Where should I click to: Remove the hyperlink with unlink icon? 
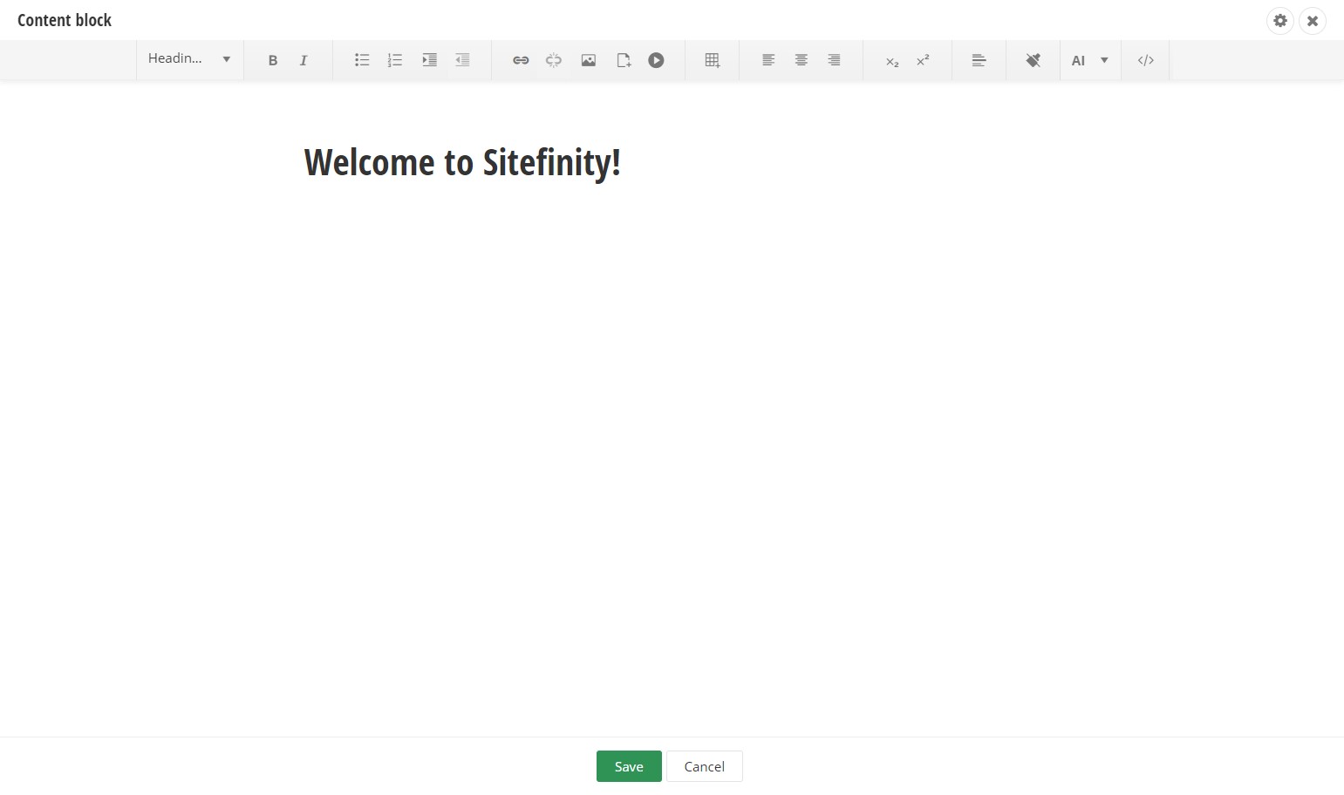pos(554,60)
